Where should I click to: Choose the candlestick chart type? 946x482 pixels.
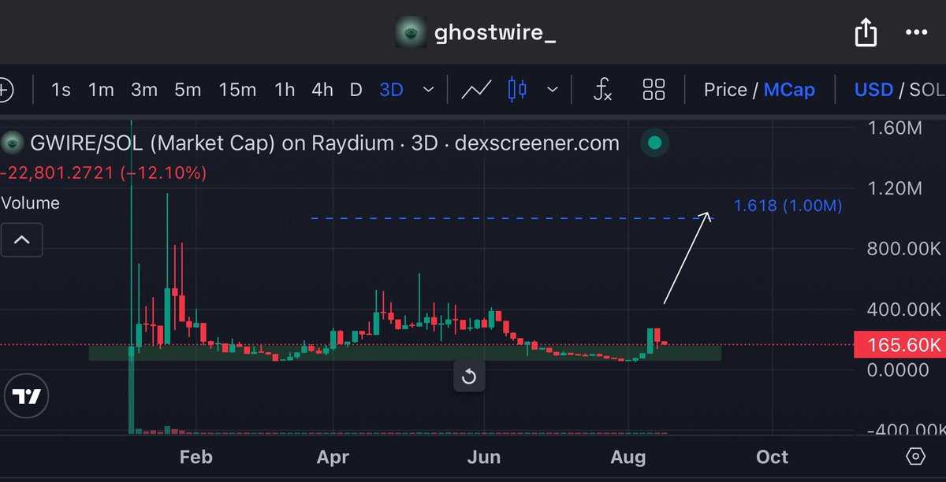tap(517, 89)
